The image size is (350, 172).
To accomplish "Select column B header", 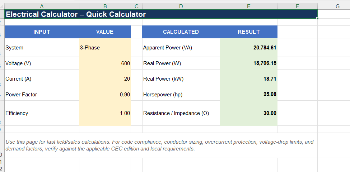I will point(105,6).
